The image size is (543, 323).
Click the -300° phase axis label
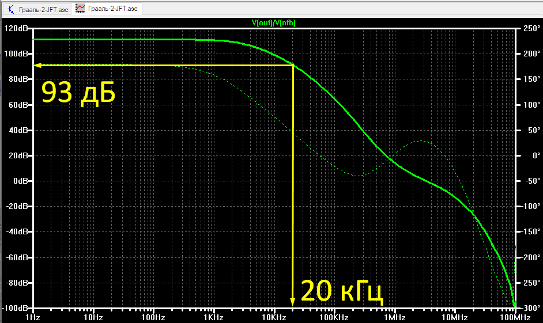click(530, 308)
